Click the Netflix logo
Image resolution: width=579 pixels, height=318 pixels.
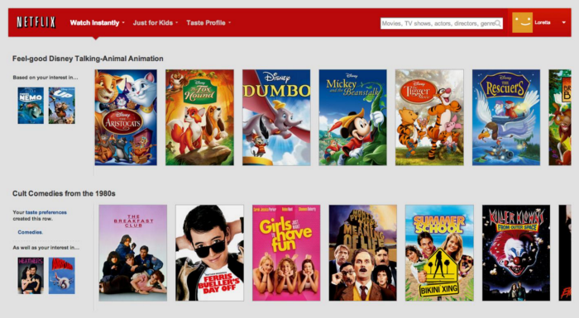(36, 22)
